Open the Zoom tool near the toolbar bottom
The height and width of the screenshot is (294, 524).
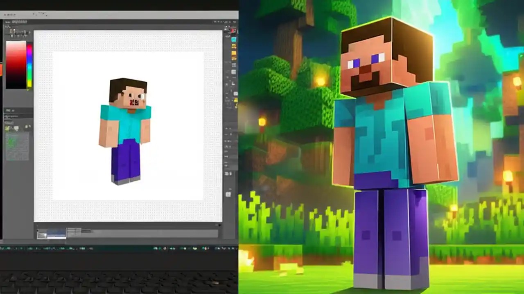click(232, 192)
